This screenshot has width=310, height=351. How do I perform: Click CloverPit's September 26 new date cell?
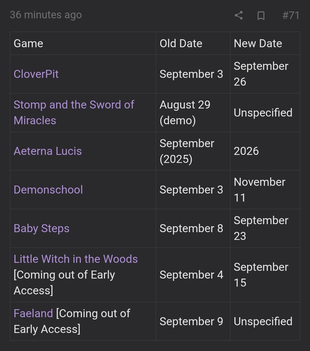pyautogui.click(x=265, y=74)
